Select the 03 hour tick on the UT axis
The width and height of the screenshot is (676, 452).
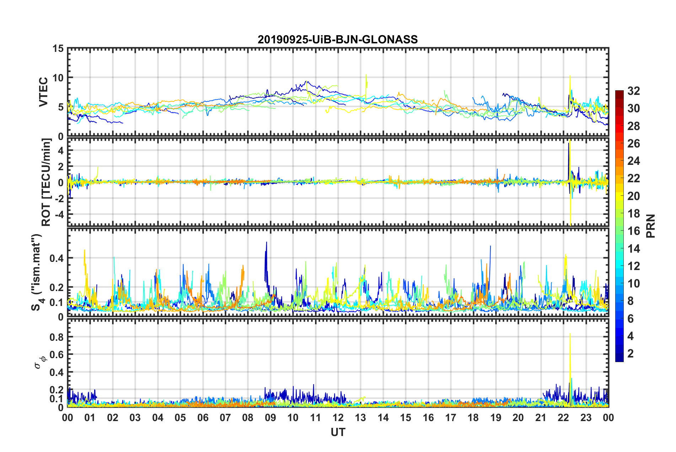click(135, 418)
